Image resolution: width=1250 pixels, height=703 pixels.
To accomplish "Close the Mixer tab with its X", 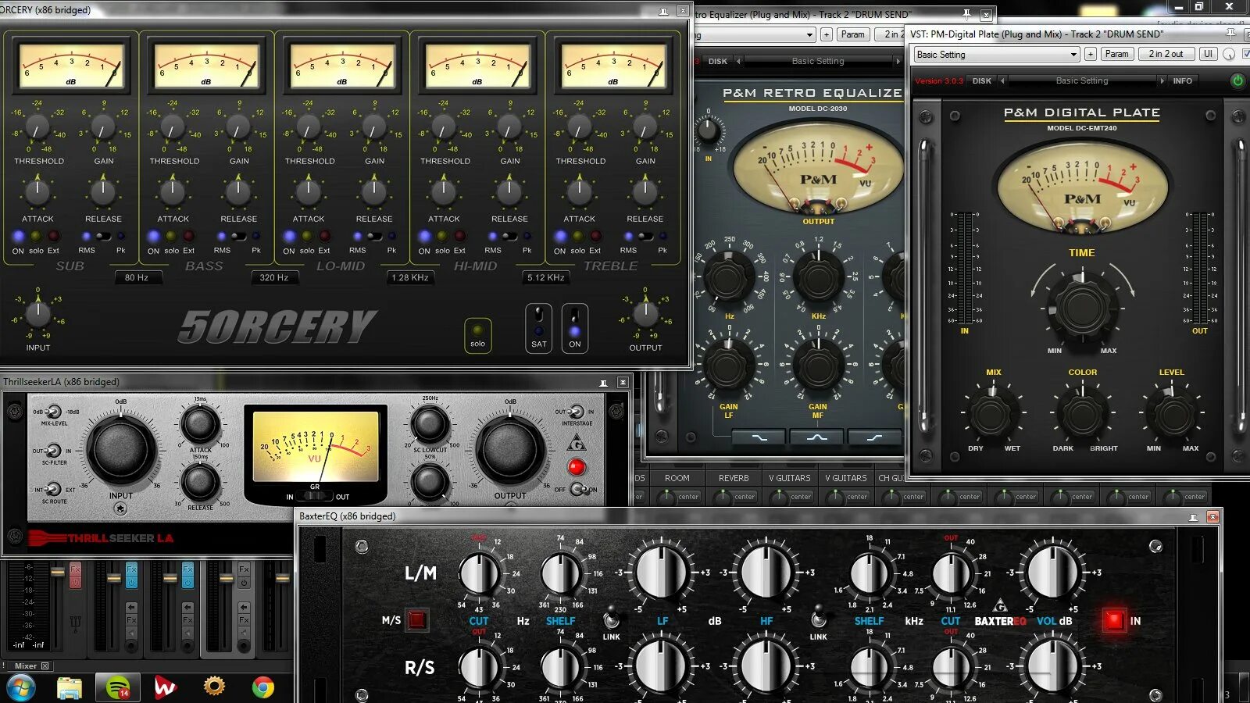I will click(x=45, y=666).
